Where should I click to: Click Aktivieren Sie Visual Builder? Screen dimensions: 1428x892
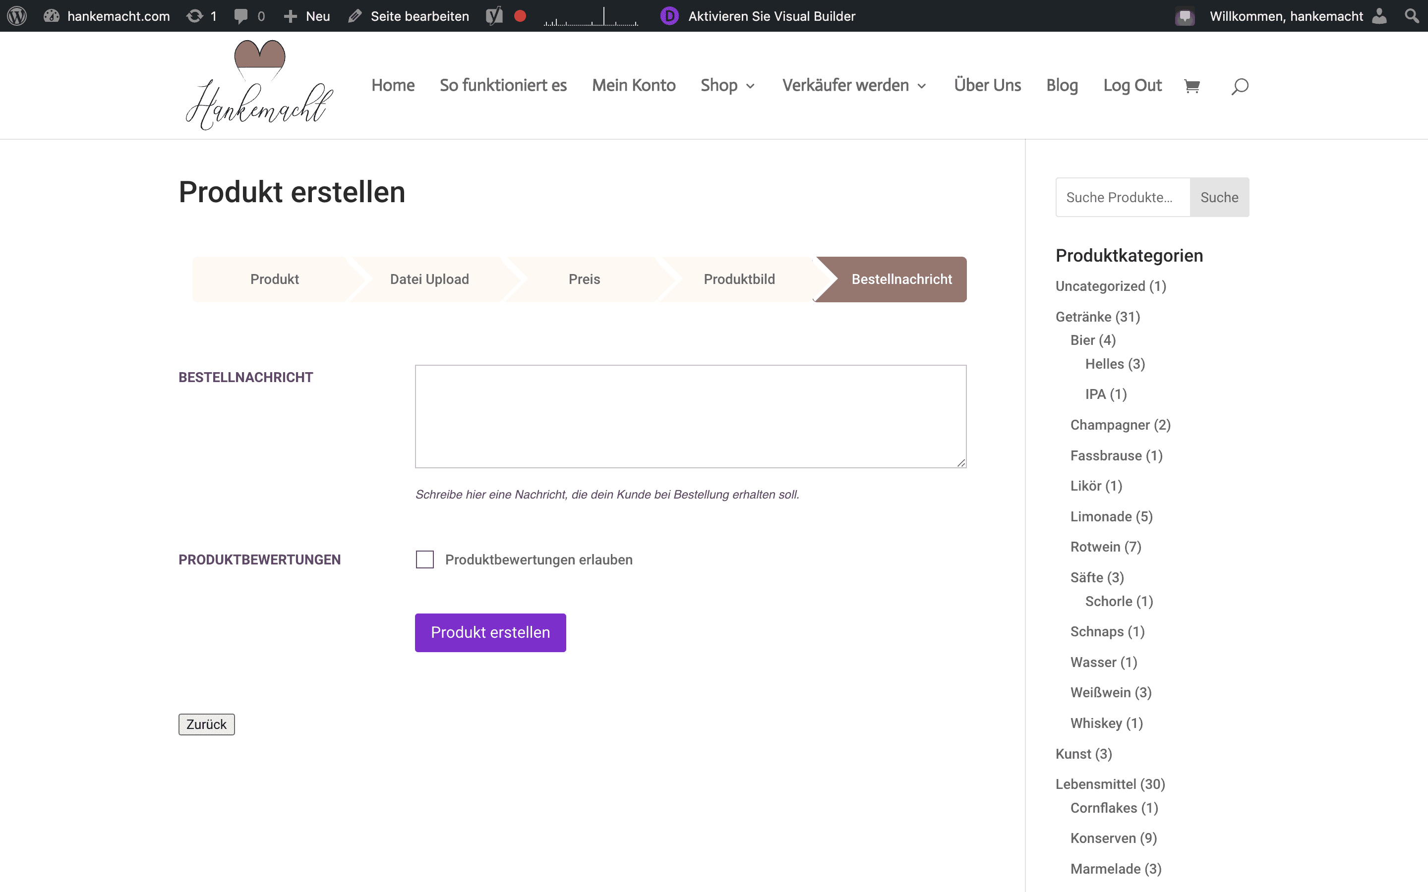click(x=772, y=16)
